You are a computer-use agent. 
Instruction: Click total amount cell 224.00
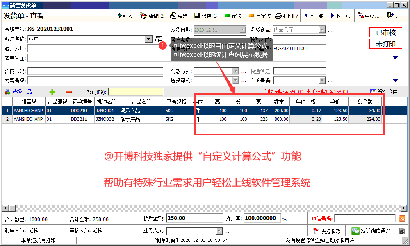pyautogui.click(x=365, y=119)
